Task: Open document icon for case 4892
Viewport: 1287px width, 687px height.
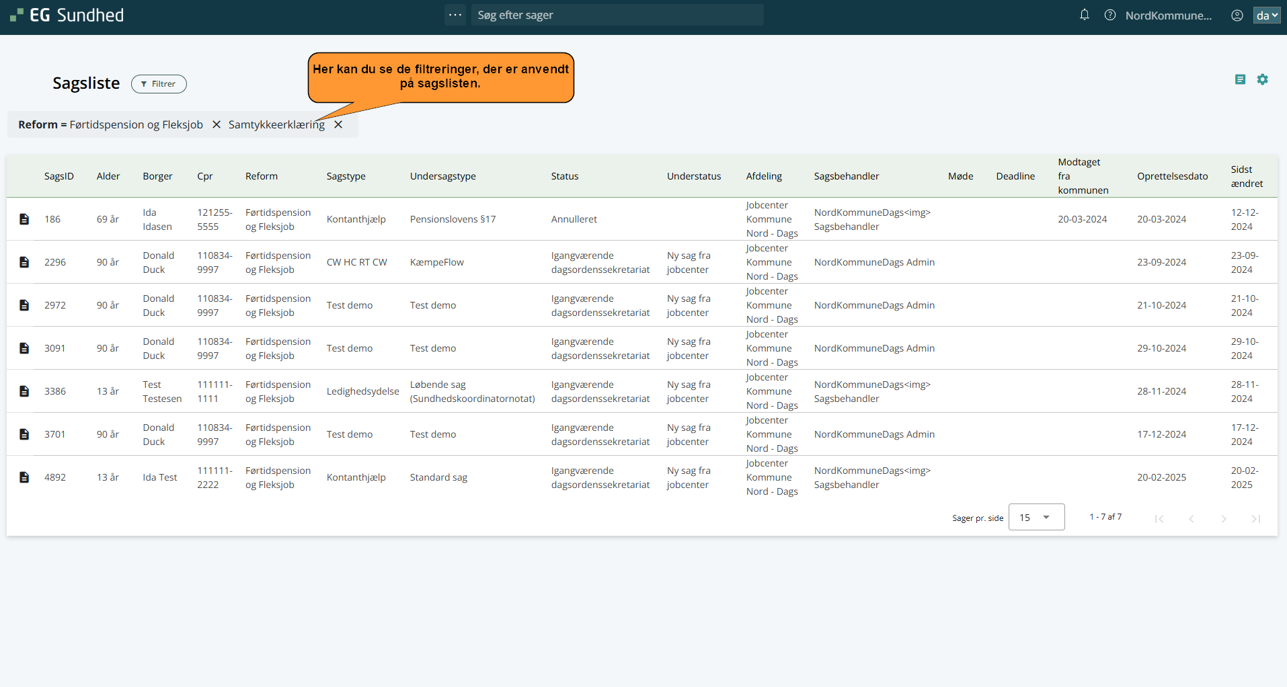Action: pyautogui.click(x=24, y=477)
